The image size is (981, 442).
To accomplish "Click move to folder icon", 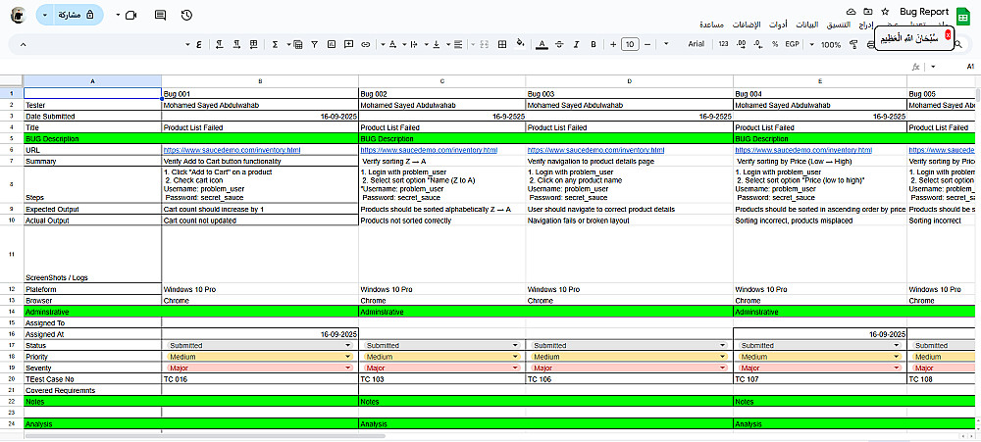I will click(x=867, y=11).
